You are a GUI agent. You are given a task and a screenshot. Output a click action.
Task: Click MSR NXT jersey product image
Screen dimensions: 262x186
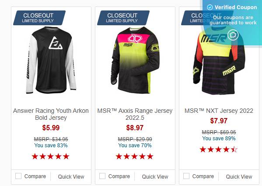(x=219, y=61)
